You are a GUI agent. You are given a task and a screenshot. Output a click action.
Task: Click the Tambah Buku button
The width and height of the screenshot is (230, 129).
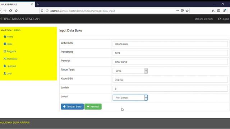pos(72,106)
